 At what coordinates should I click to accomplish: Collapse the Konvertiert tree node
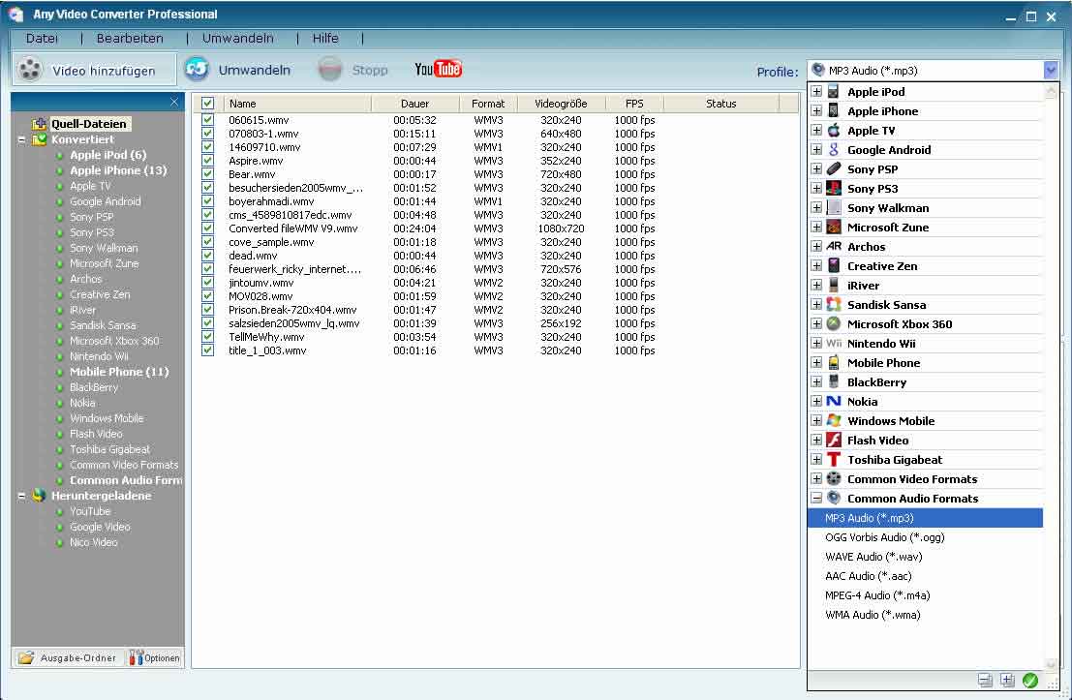(x=22, y=139)
